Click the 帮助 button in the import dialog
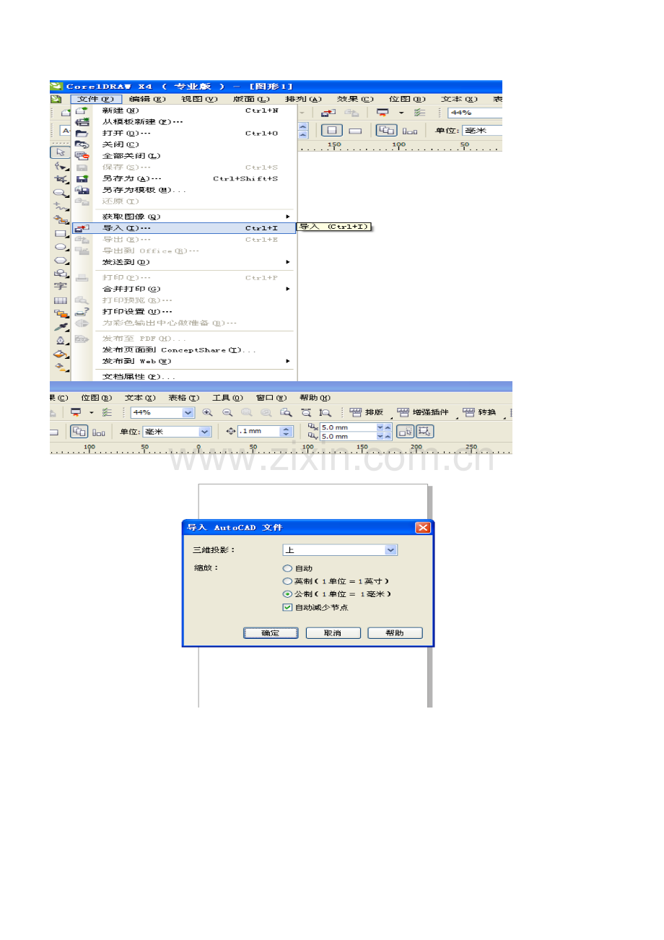 (395, 632)
